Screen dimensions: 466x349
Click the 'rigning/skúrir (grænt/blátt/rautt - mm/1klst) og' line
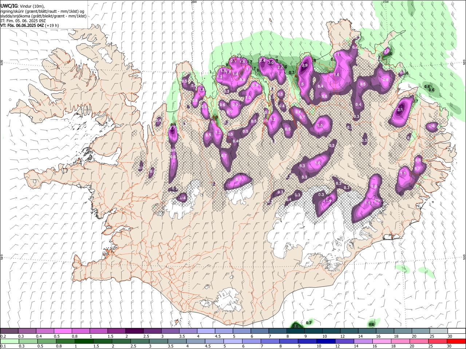[x=43, y=11]
